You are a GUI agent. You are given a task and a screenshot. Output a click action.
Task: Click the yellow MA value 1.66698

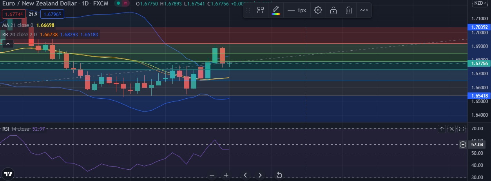[45, 25]
